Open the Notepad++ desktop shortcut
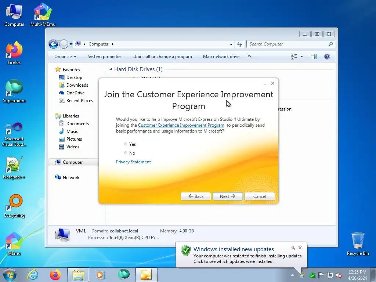 coord(14,168)
